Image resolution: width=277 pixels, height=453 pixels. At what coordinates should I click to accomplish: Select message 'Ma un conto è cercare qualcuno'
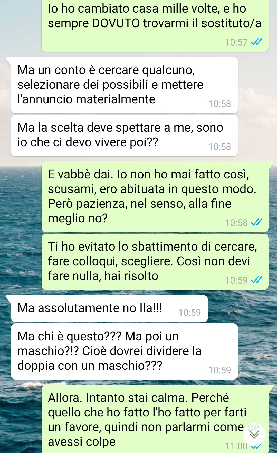pos(125,85)
